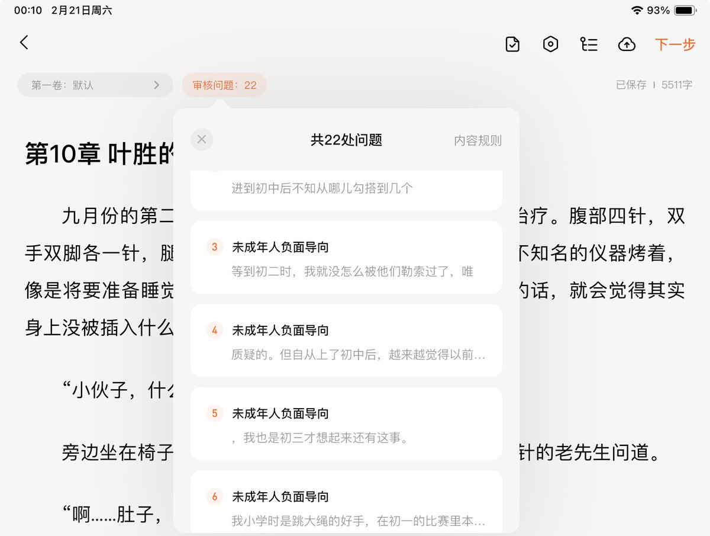Select issue 3 未成年人负面导向 card
Image resolution: width=710 pixels, height=536 pixels.
pyautogui.click(x=346, y=257)
